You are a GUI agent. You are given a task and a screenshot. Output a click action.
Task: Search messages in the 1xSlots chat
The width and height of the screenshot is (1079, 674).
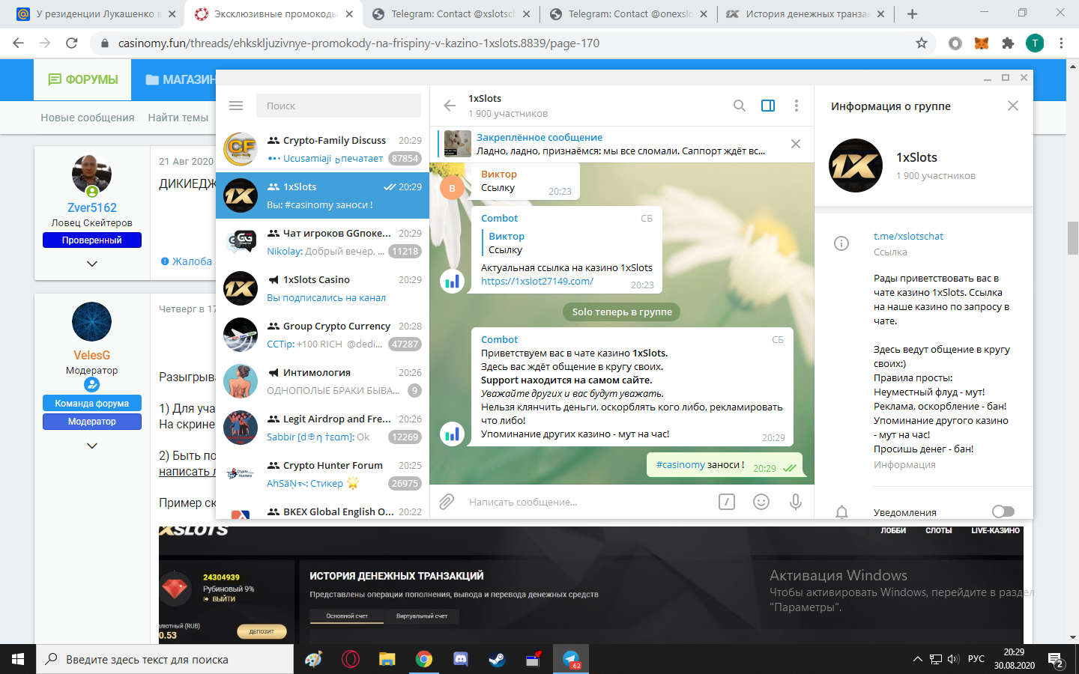740,106
